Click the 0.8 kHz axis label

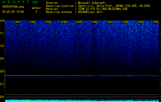tap(2, 71)
